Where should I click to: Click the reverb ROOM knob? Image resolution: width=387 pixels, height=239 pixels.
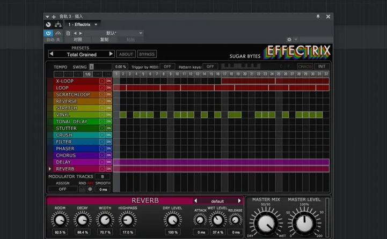coord(60,220)
